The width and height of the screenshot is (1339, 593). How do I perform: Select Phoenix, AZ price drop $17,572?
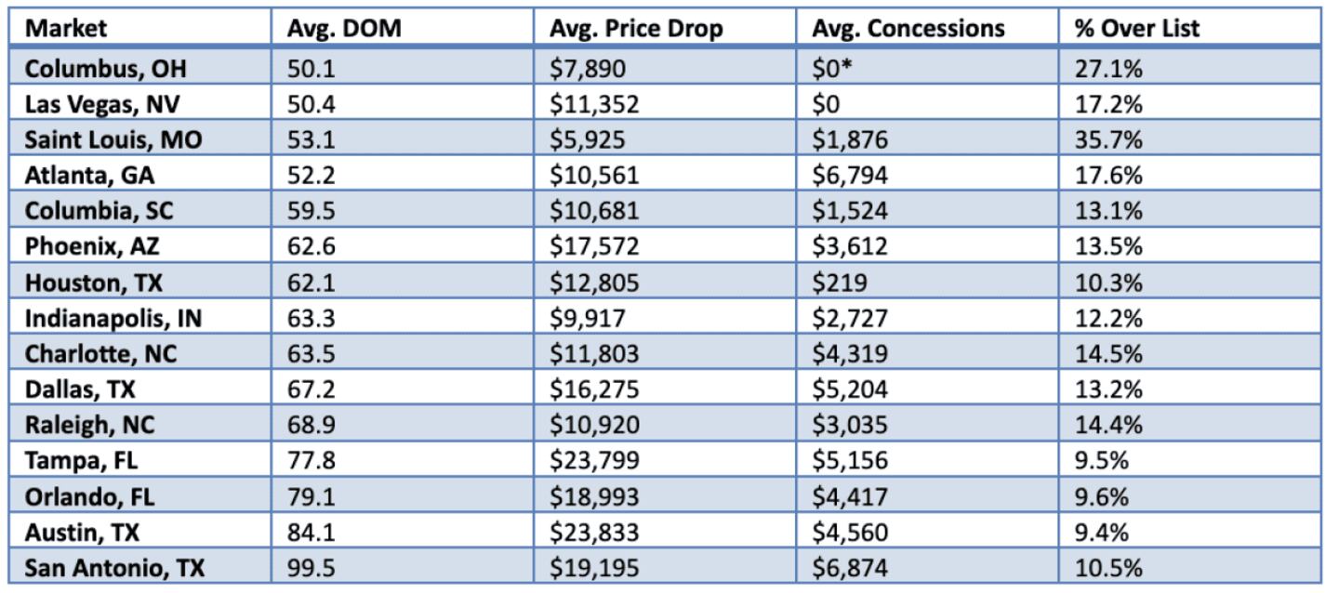[x=594, y=246]
